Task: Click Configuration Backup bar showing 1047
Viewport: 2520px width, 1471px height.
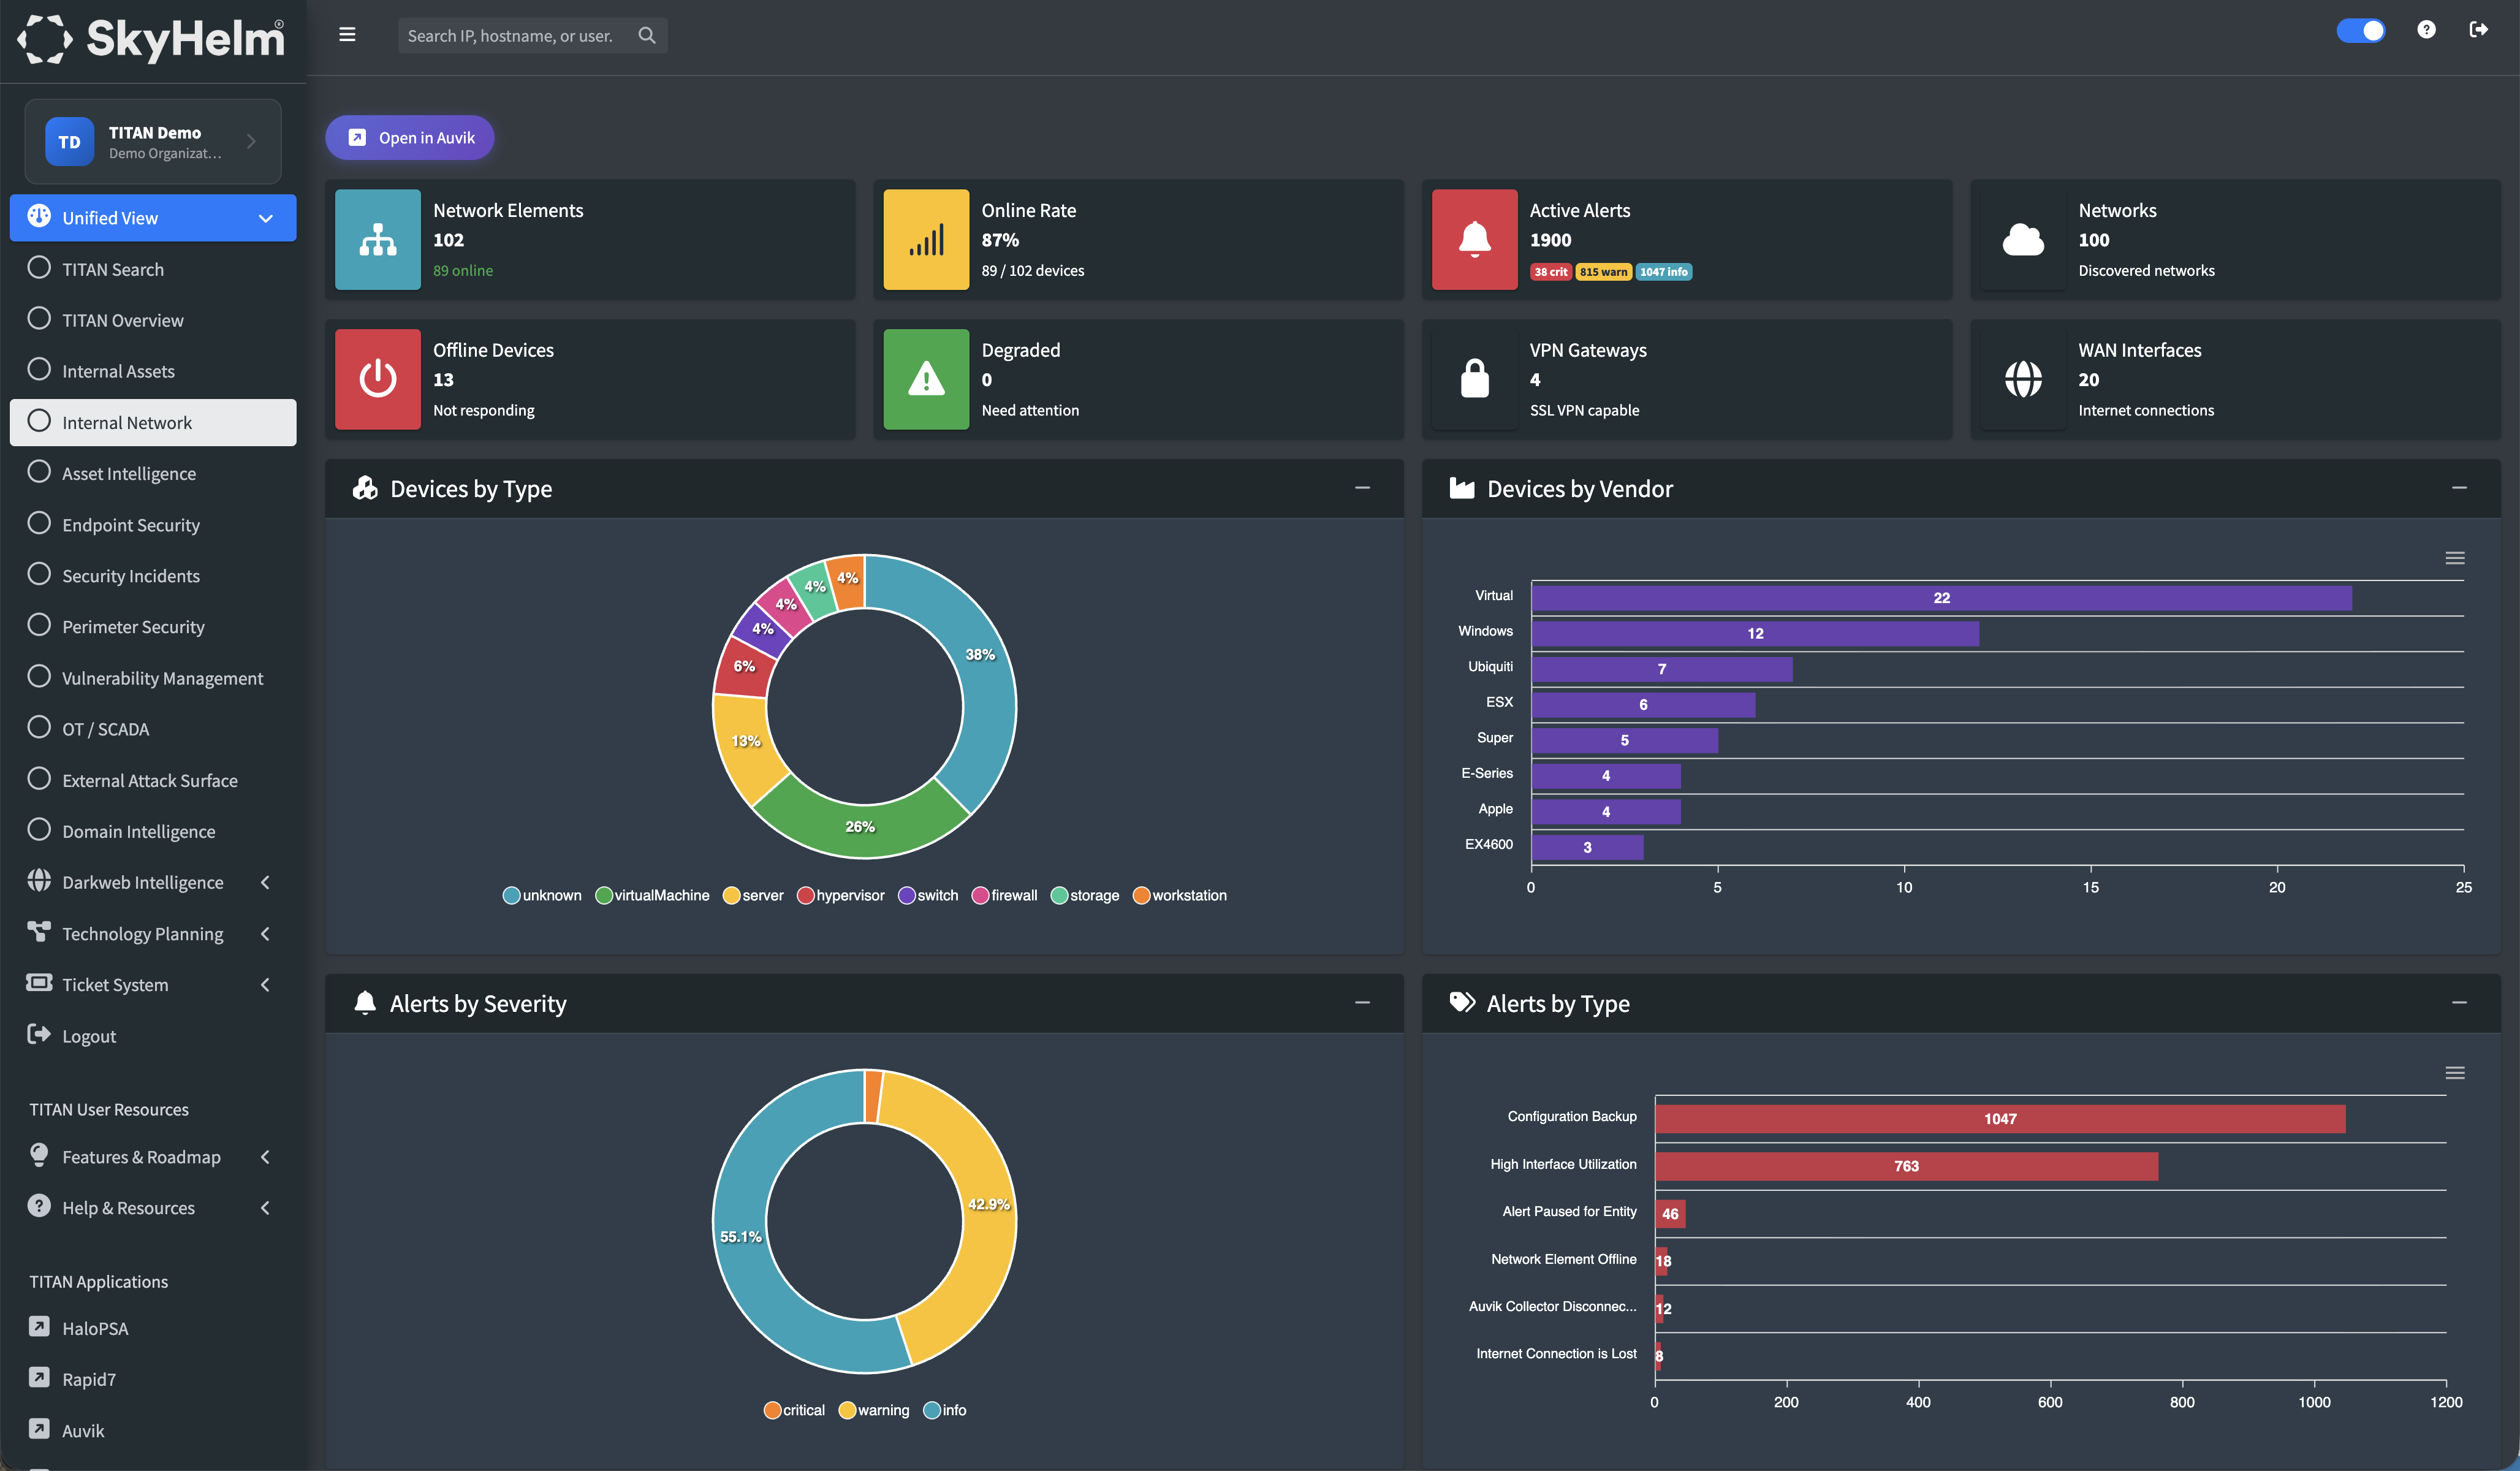Action: coord(2000,1118)
